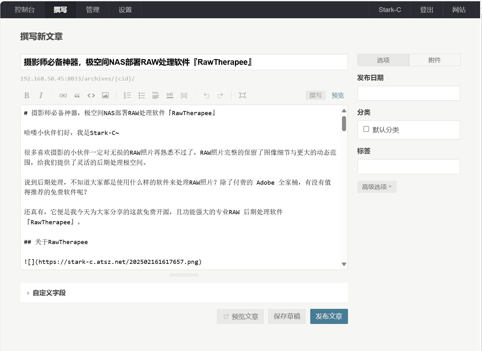Expand the 高级选项 dropdown
The image size is (482, 351).
377,187
